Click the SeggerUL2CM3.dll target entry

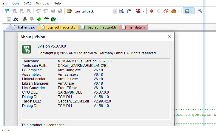(73, 101)
